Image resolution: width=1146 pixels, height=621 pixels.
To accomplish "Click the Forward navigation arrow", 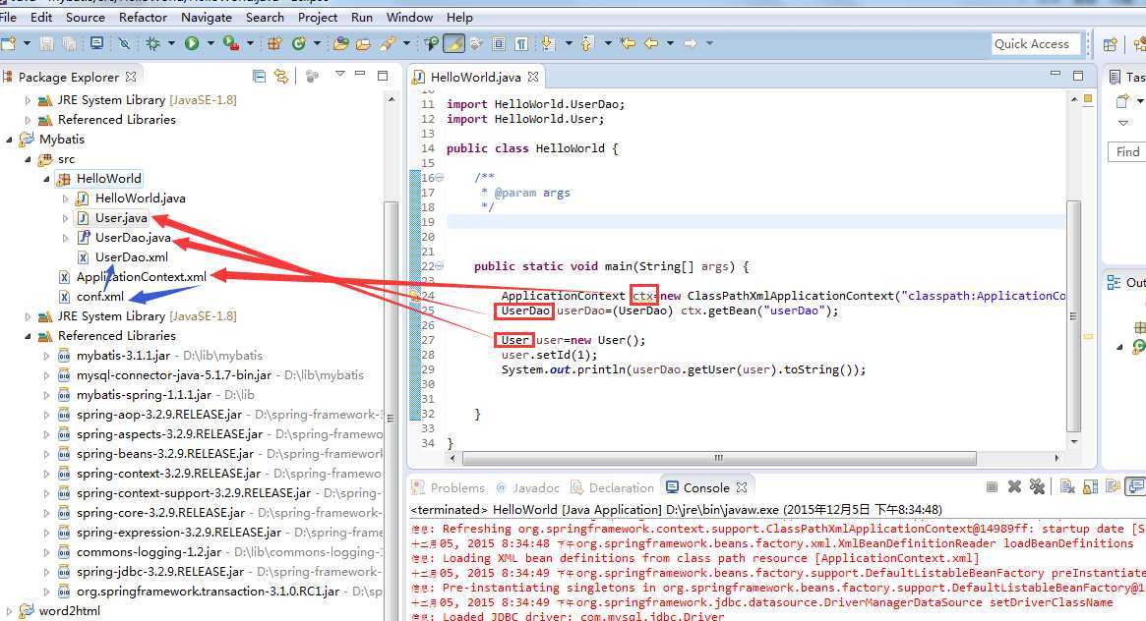I will click(690, 44).
